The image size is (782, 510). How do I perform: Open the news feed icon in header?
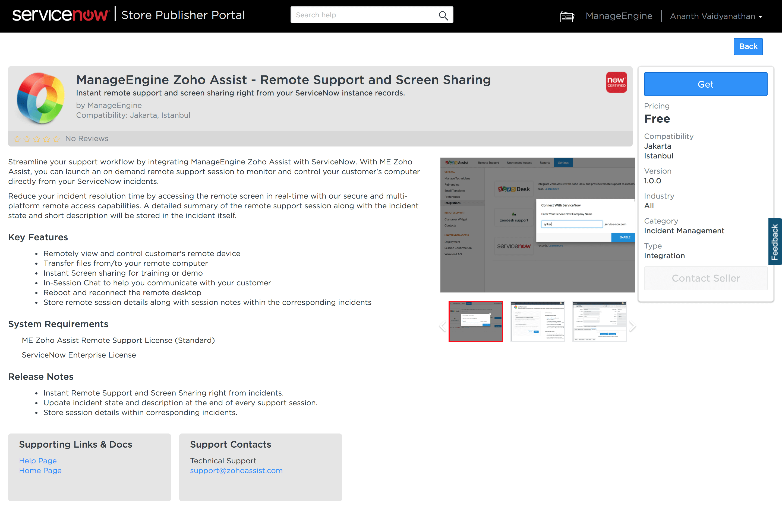click(567, 16)
